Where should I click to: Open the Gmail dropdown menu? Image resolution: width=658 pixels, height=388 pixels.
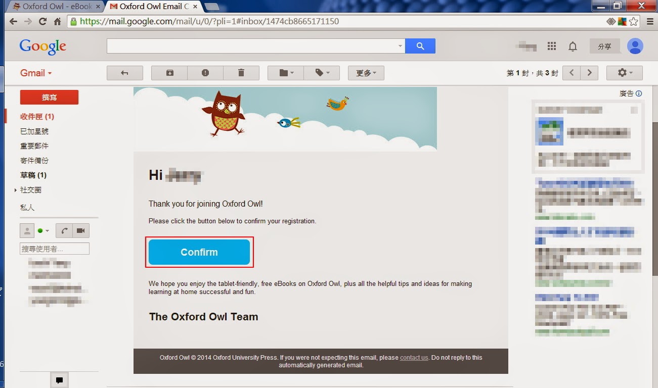[x=36, y=73]
